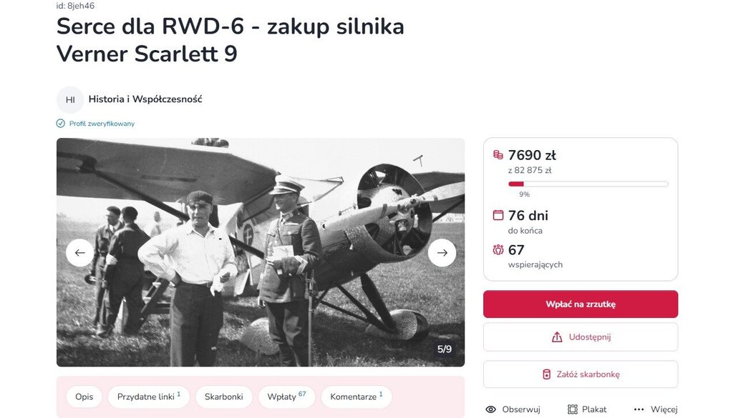Click the HI organizer avatar
Screen dimensions: 733x418
point(70,99)
